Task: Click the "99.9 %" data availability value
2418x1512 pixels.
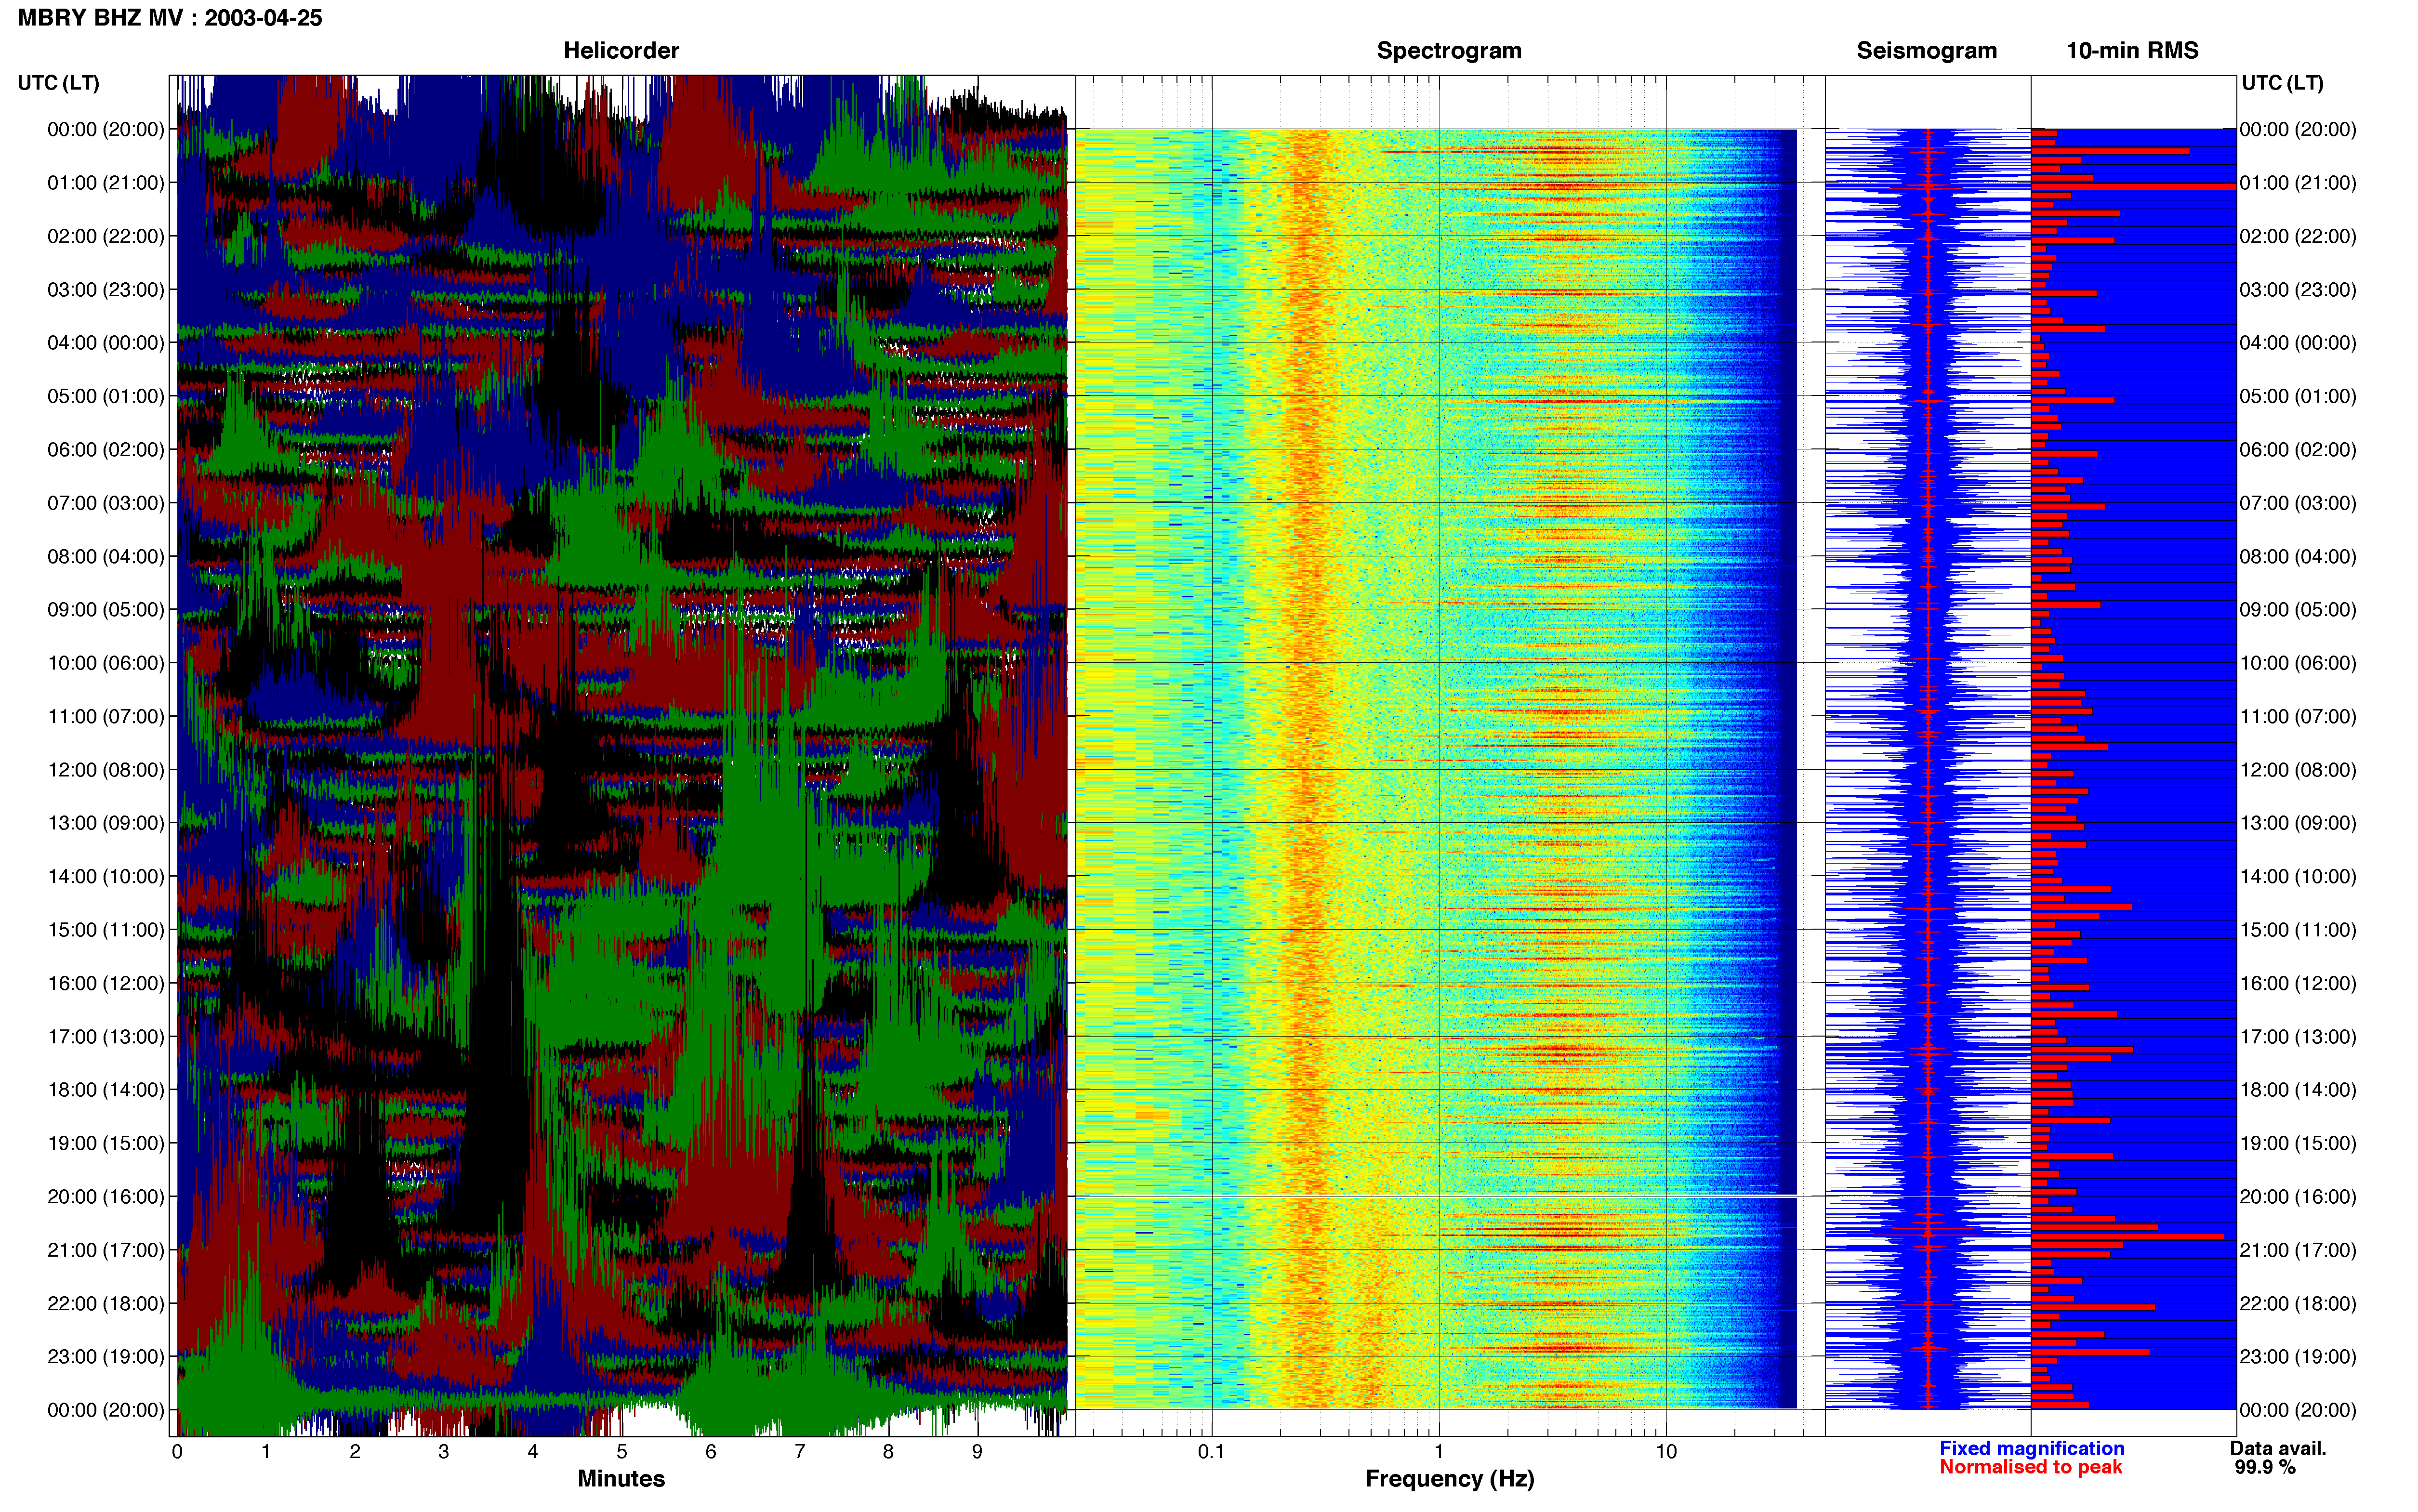Action: tap(2265, 1467)
